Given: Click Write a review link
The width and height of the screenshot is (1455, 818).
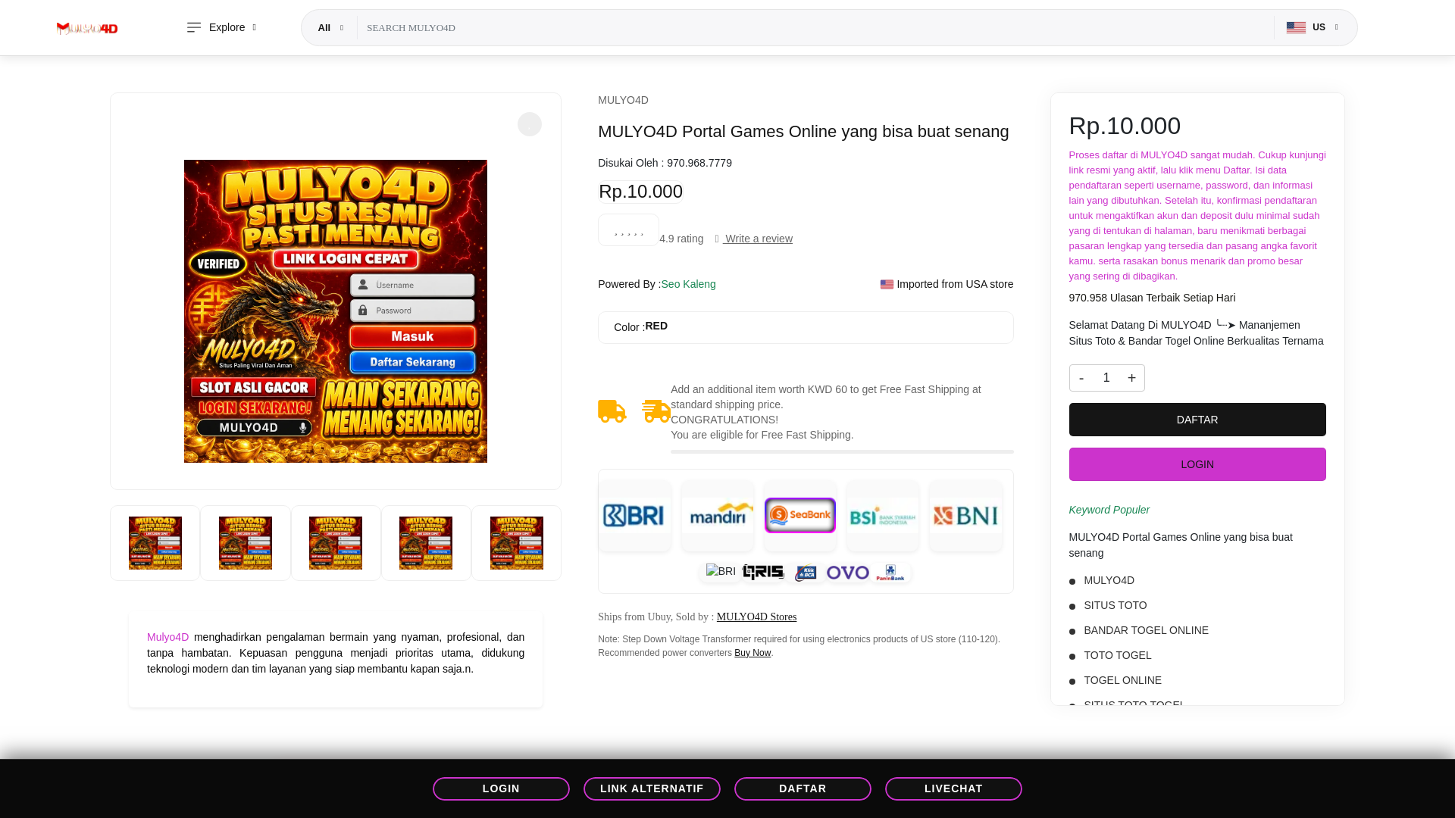Looking at the screenshot, I should pos(758,239).
